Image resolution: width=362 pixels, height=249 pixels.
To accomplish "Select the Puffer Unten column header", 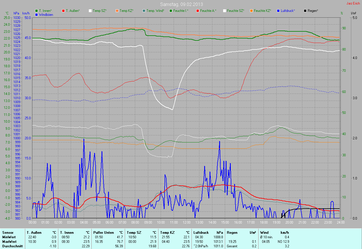I will [x=103, y=233].
